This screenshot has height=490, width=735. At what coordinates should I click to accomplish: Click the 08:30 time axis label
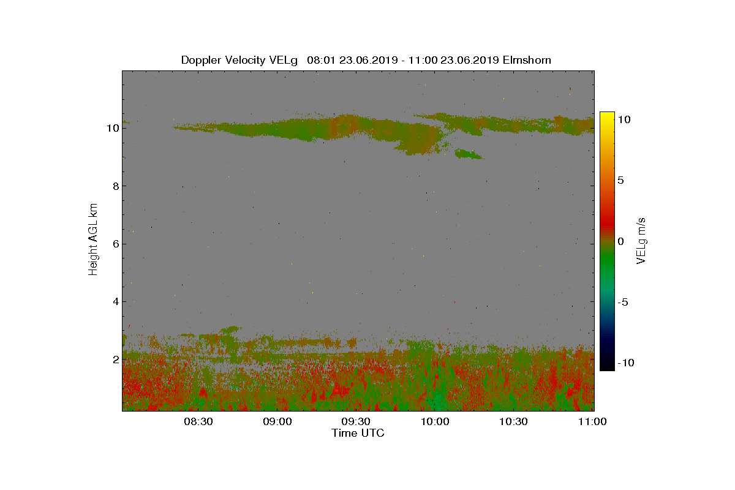(x=198, y=421)
